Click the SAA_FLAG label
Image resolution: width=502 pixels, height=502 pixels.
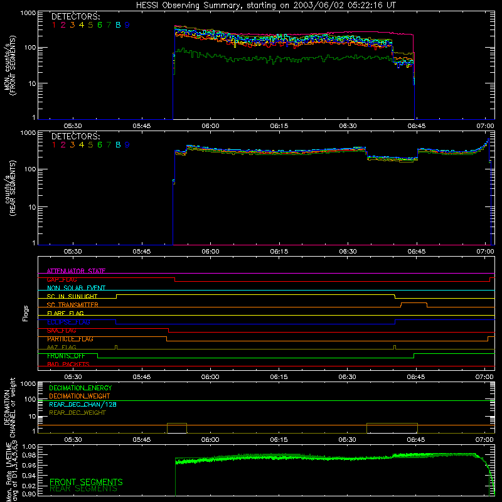[61, 331]
